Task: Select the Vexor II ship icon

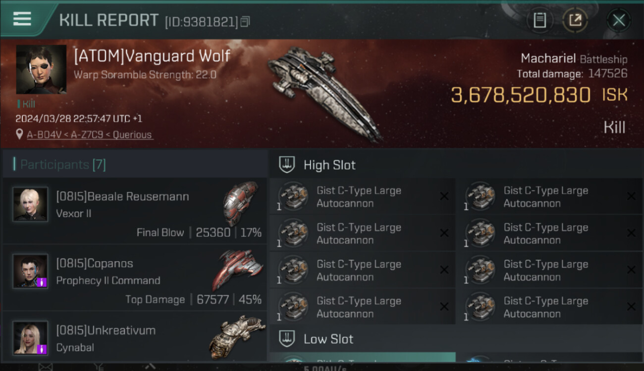Action: click(x=240, y=203)
